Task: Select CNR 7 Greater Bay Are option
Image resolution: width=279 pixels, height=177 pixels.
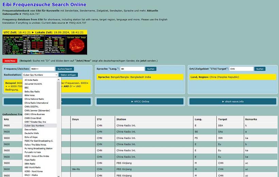Action: click(40, 122)
